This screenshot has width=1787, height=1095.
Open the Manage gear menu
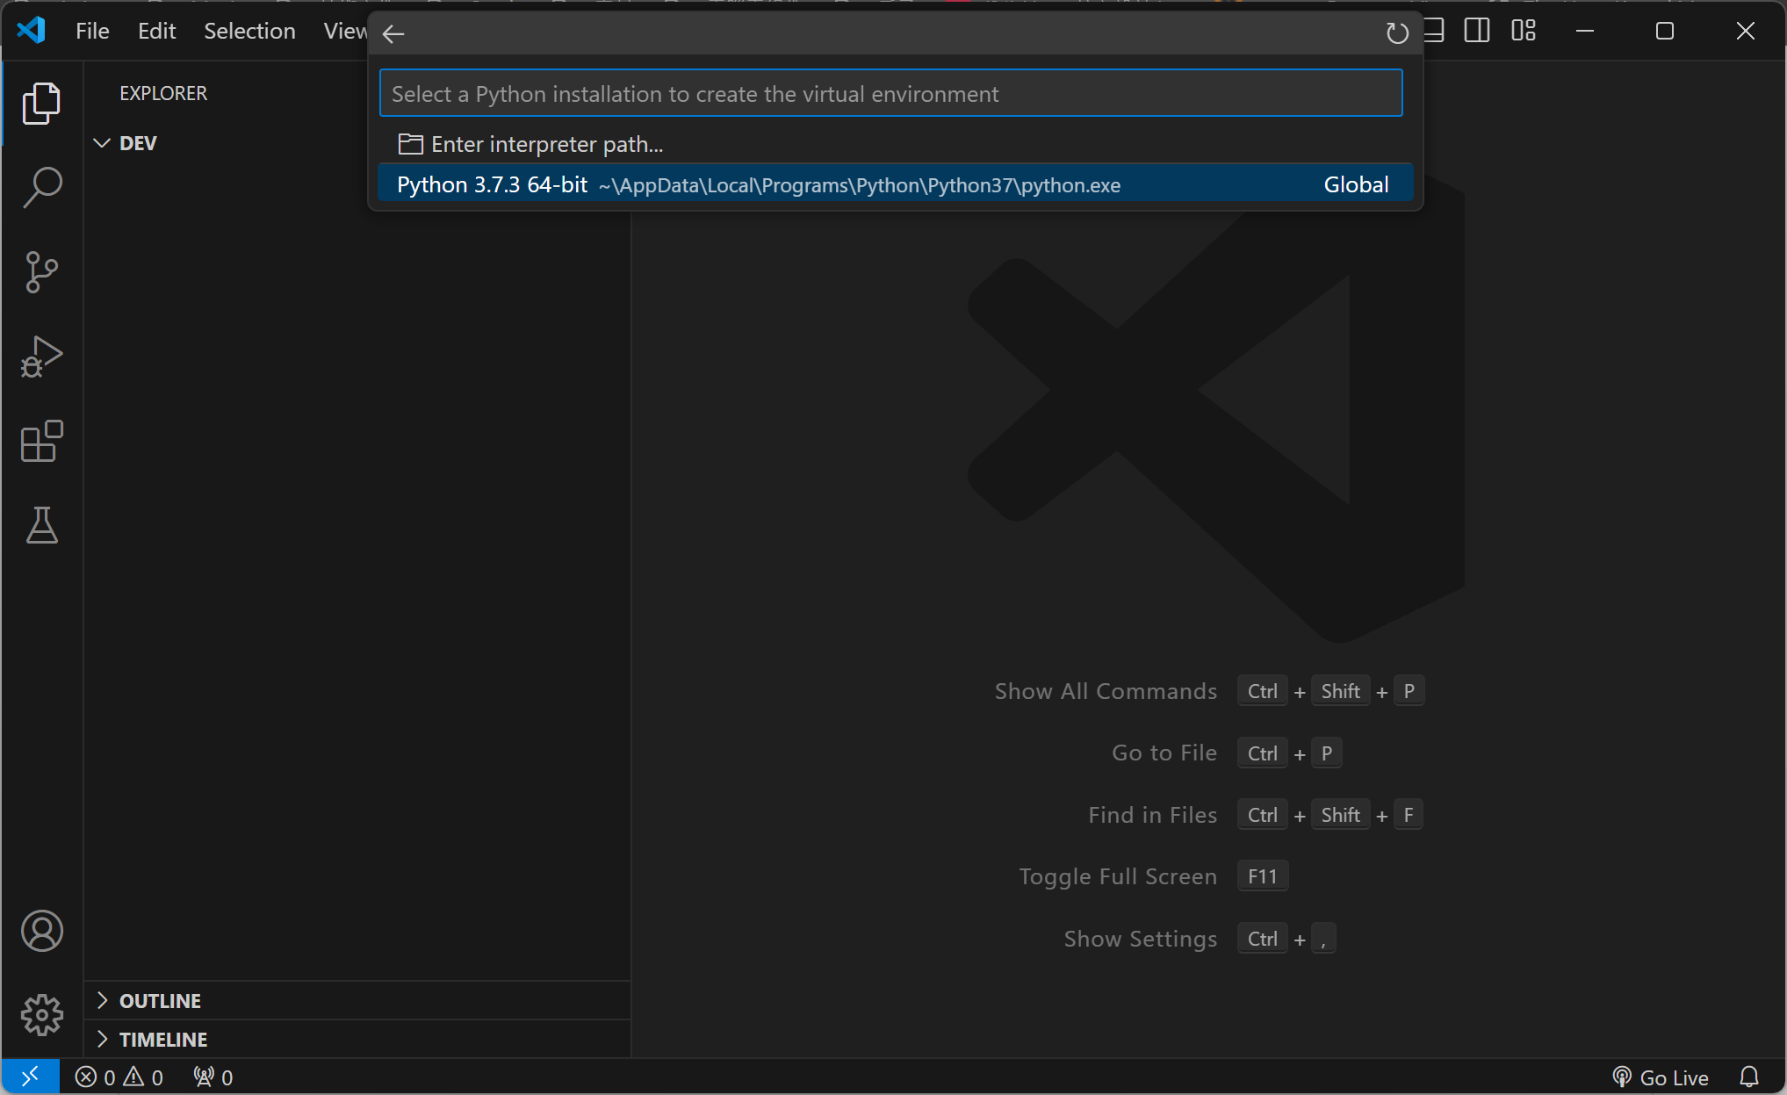click(x=41, y=1015)
